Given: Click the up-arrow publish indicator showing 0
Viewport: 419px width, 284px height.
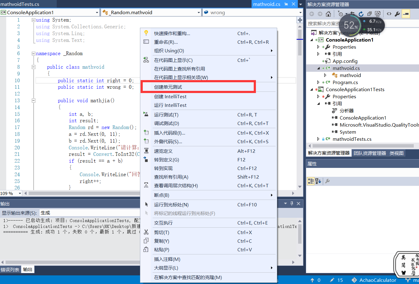Looking at the screenshot, I should pyautogui.click(x=315, y=280).
